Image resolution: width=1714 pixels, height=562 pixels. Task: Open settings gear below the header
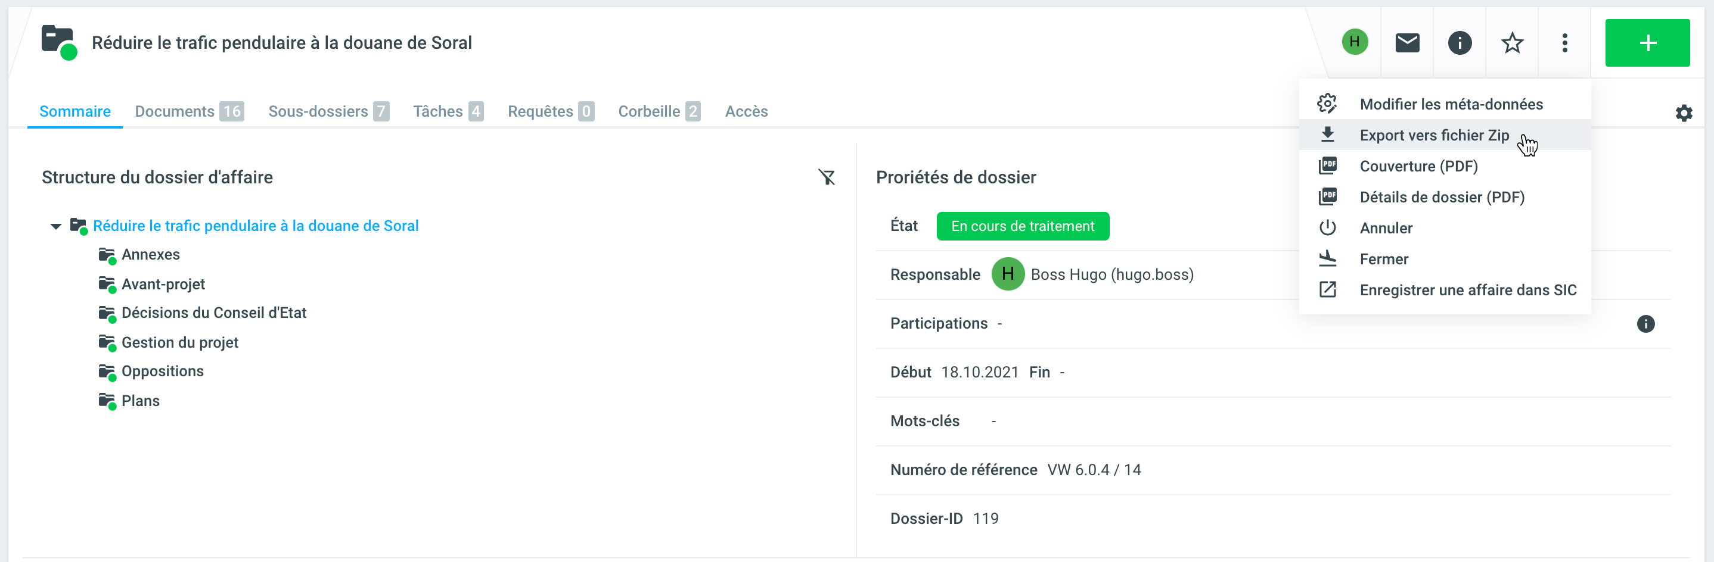pos(1684,114)
